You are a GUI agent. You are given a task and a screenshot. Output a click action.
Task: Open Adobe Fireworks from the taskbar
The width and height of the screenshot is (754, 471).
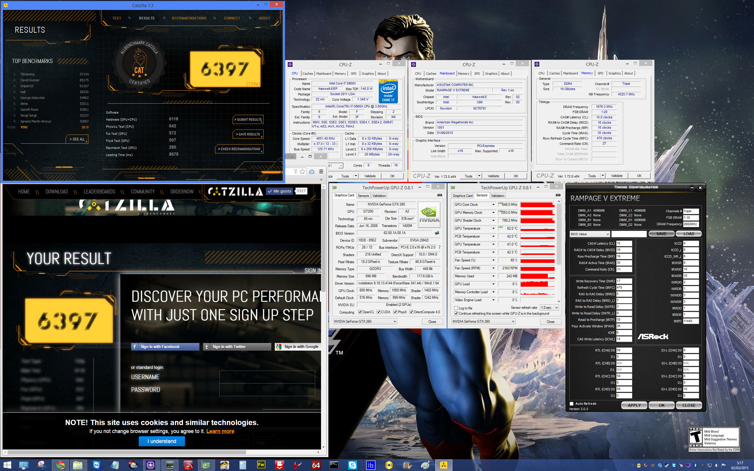(x=261, y=465)
